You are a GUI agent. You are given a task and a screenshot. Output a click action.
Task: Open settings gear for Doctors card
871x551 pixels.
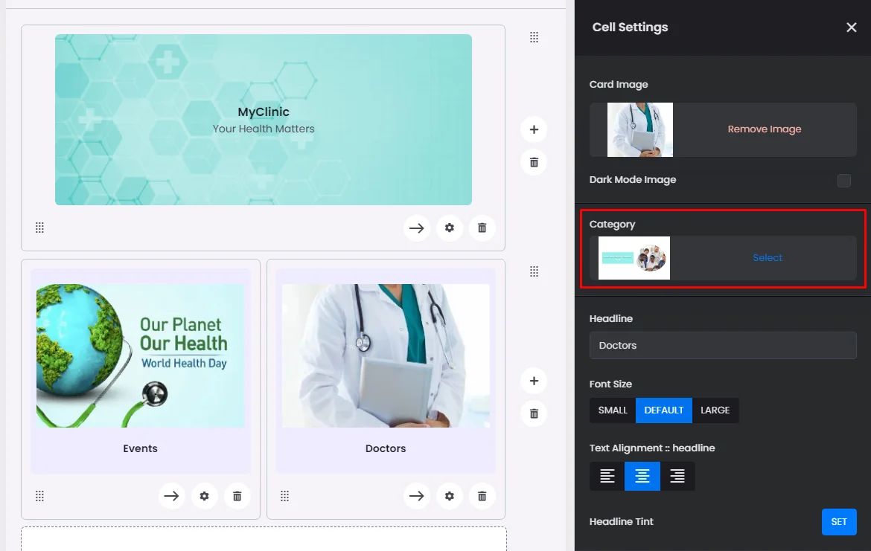pos(449,496)
